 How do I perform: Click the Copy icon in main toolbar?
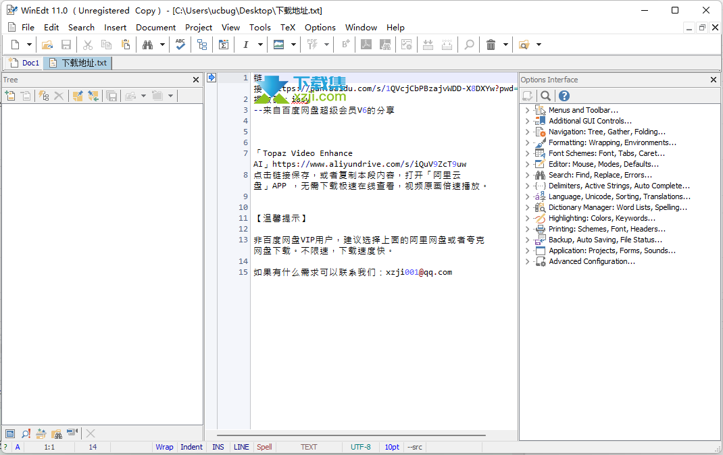pos(107,45)
